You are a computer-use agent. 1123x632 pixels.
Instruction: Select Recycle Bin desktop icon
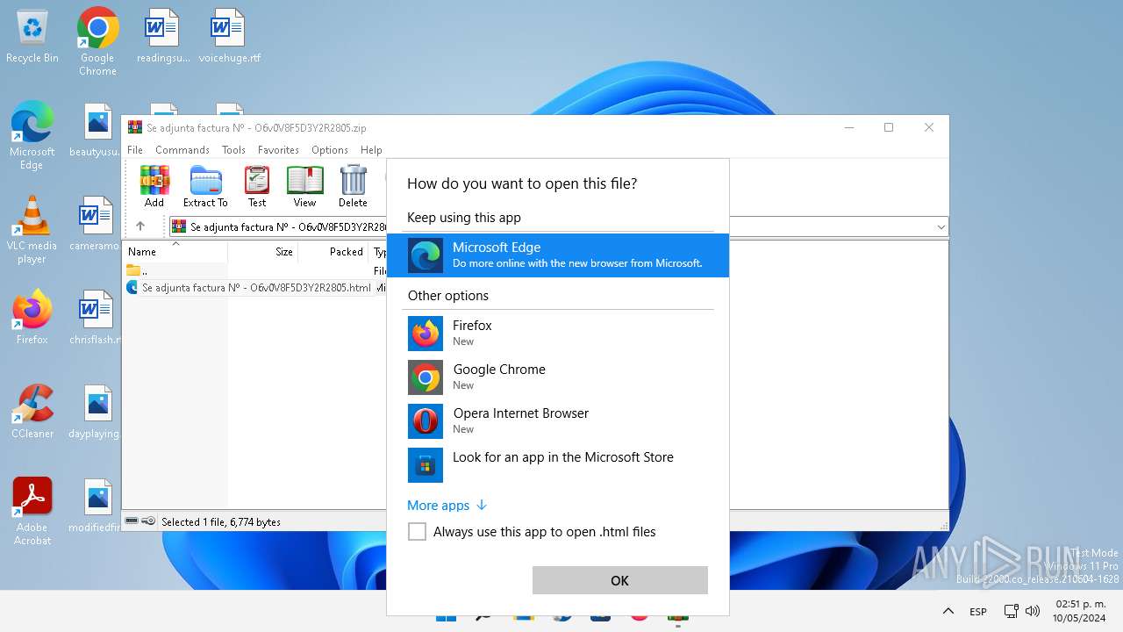32,37
